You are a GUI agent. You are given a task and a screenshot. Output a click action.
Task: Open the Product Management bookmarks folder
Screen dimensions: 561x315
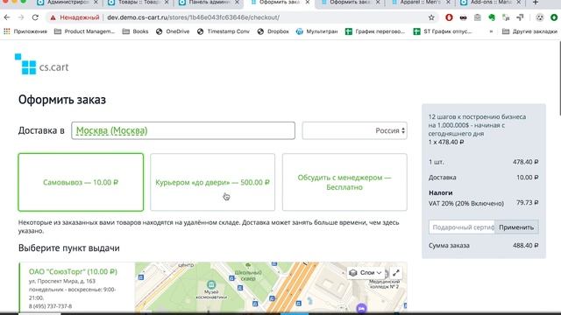[x=84, y=31]
